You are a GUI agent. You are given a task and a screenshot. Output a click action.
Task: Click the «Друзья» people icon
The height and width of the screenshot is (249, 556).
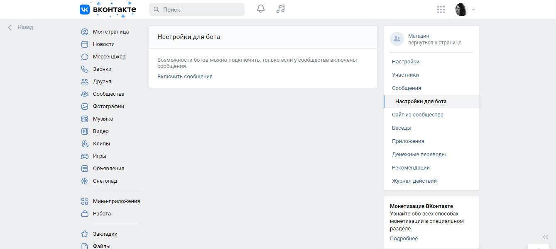click(85, 82)
